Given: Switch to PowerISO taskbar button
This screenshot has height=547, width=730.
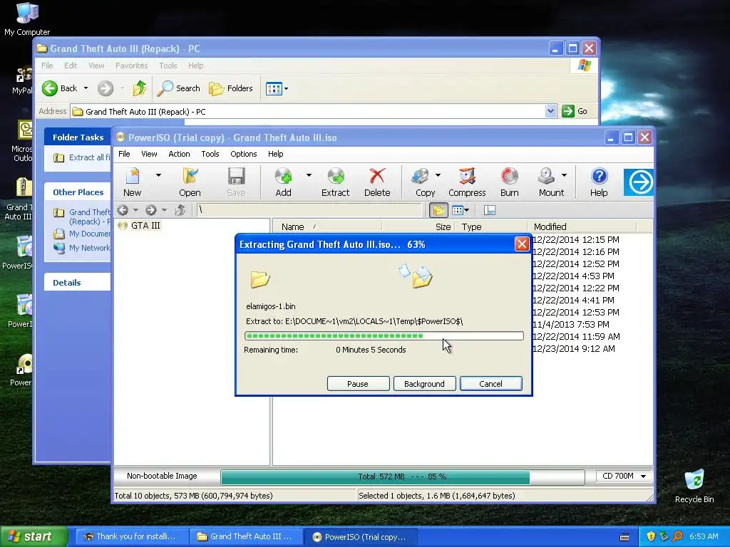Looking at the screenshot, I should click(360, 537).
